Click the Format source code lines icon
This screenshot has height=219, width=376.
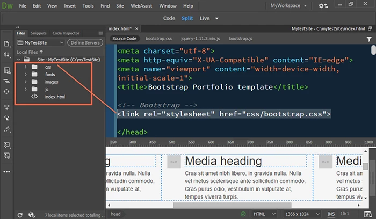click(6, 81)
